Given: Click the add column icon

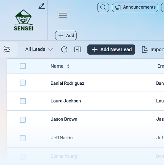Looking at the screenshot, I should [78, 49].
